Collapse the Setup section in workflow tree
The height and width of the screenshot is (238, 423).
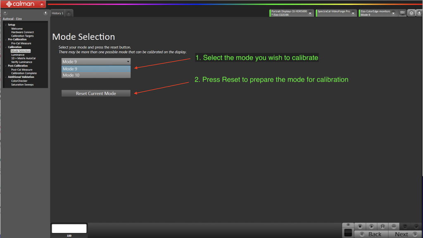[6, 25]
